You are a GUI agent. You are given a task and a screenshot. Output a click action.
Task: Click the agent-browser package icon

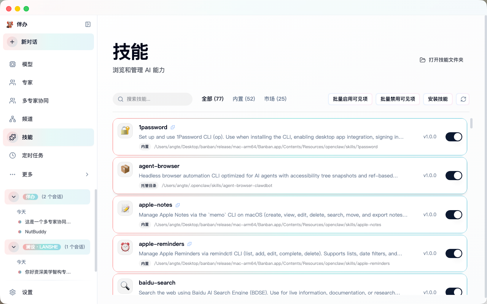coord(125,169)
